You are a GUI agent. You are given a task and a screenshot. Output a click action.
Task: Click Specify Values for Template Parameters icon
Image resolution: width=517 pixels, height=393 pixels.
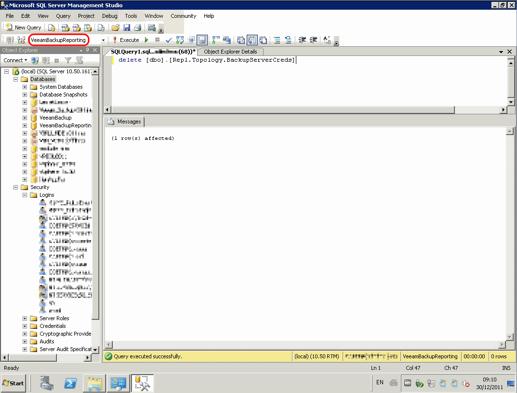tap(327, 40)
